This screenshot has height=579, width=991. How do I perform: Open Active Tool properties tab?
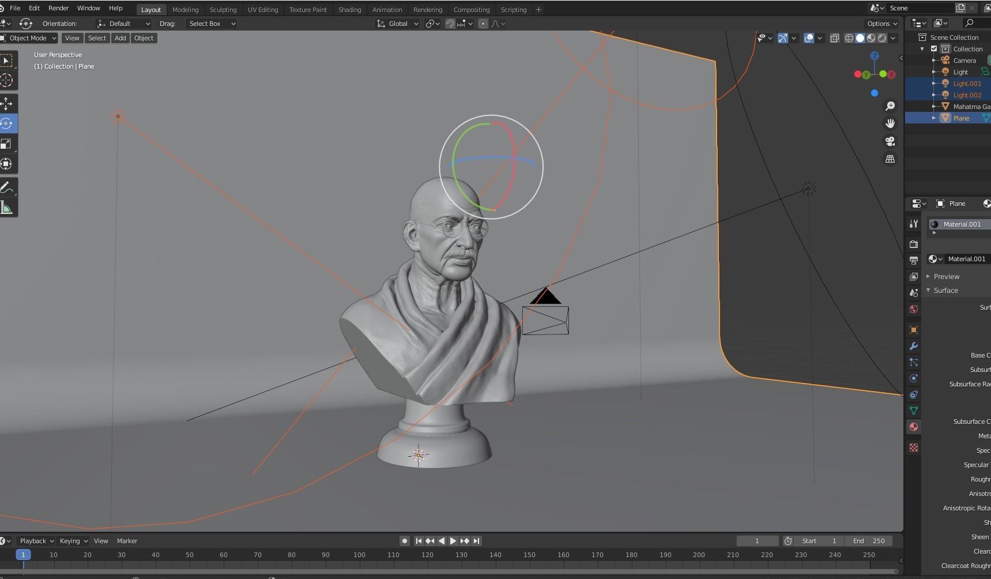[914, 224]
